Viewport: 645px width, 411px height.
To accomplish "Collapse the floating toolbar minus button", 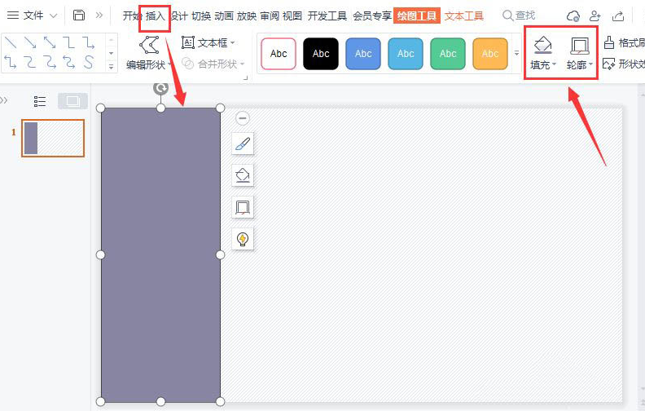I will tap(243, 118).
